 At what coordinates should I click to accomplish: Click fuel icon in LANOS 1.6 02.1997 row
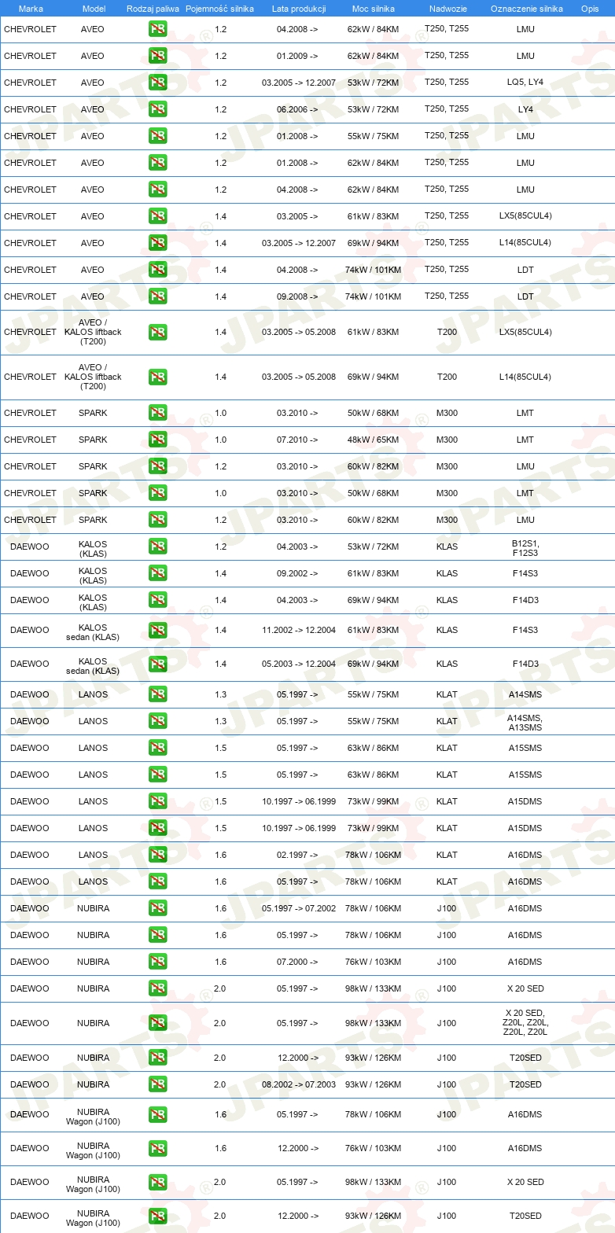click(x=157, y=855)
